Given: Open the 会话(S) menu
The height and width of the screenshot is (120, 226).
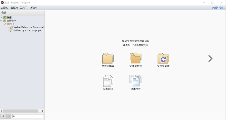Looking at the screenshot, I should [x=5, y=8].
